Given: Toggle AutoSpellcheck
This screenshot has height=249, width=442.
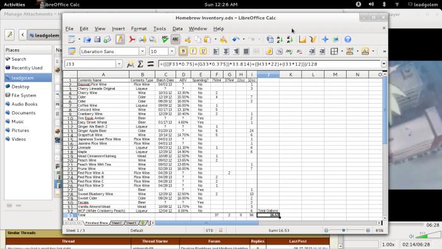Looking at the screenshot, I should pos(176,39).
